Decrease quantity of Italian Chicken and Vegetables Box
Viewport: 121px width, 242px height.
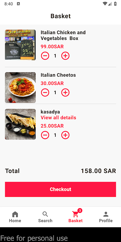(45, 56)
